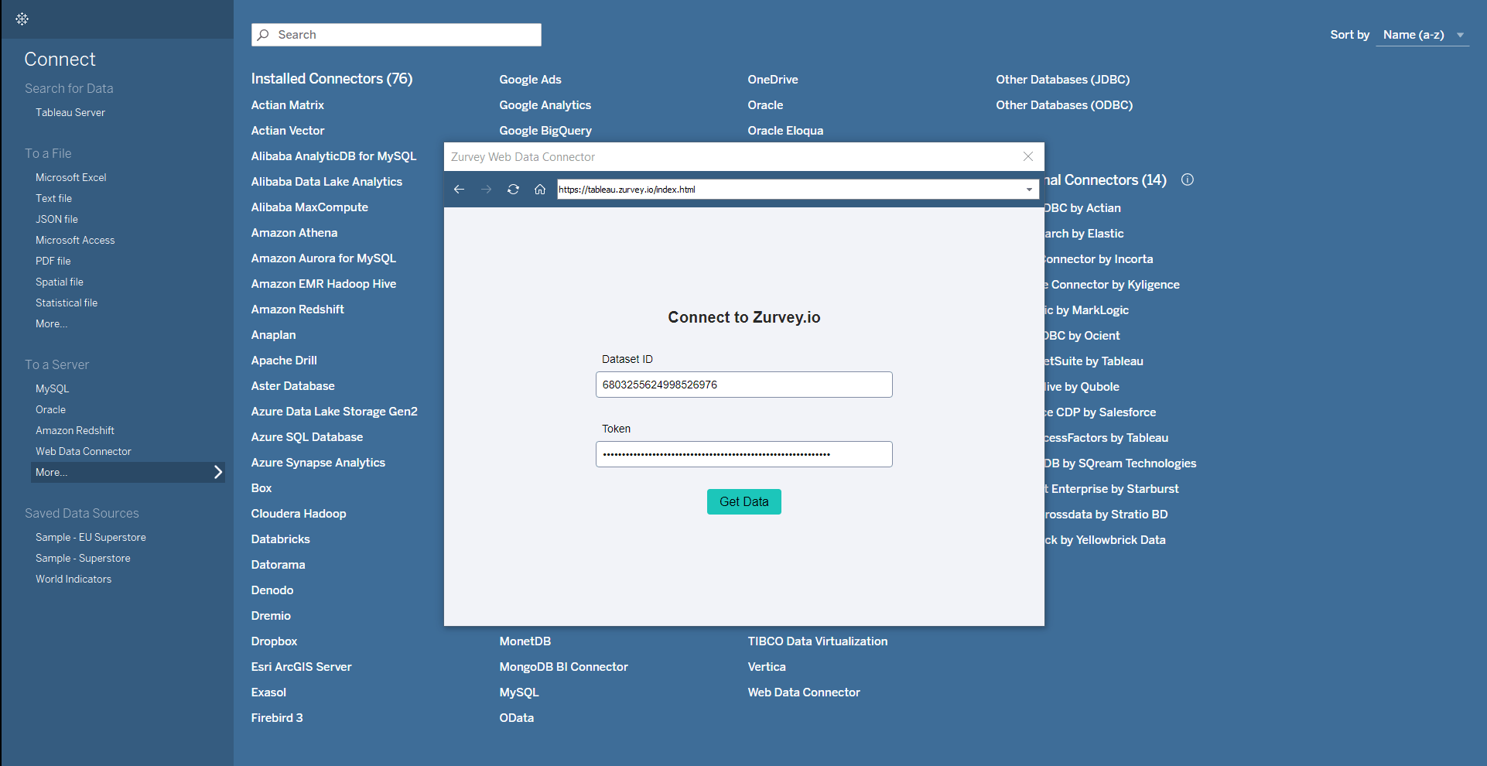Select Azure Synapse Analytics connector
Image resolution: width=1487 pixels, height=766 pixels.
(x=318, y=463)
